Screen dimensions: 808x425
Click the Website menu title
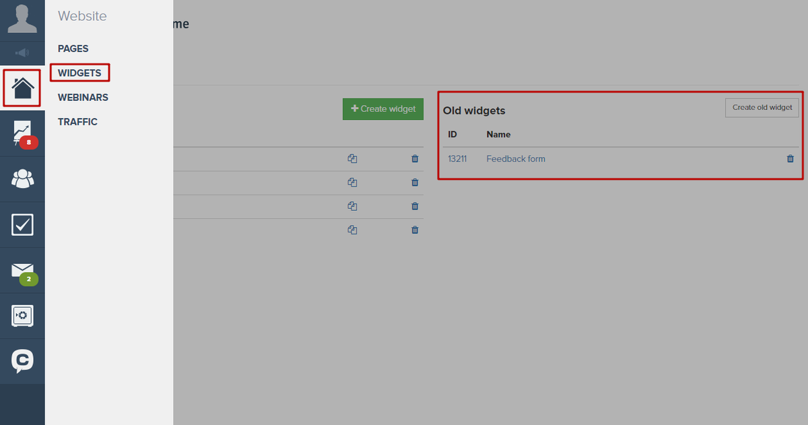click(82, 16)
